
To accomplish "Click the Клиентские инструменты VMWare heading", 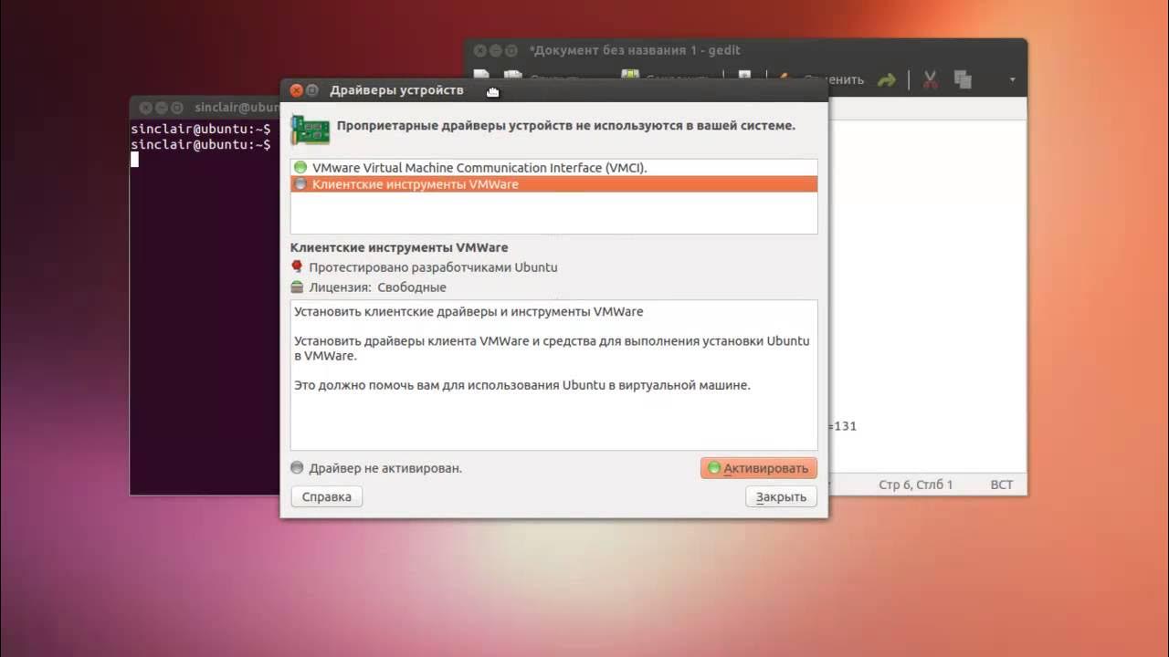I will 399,247.
